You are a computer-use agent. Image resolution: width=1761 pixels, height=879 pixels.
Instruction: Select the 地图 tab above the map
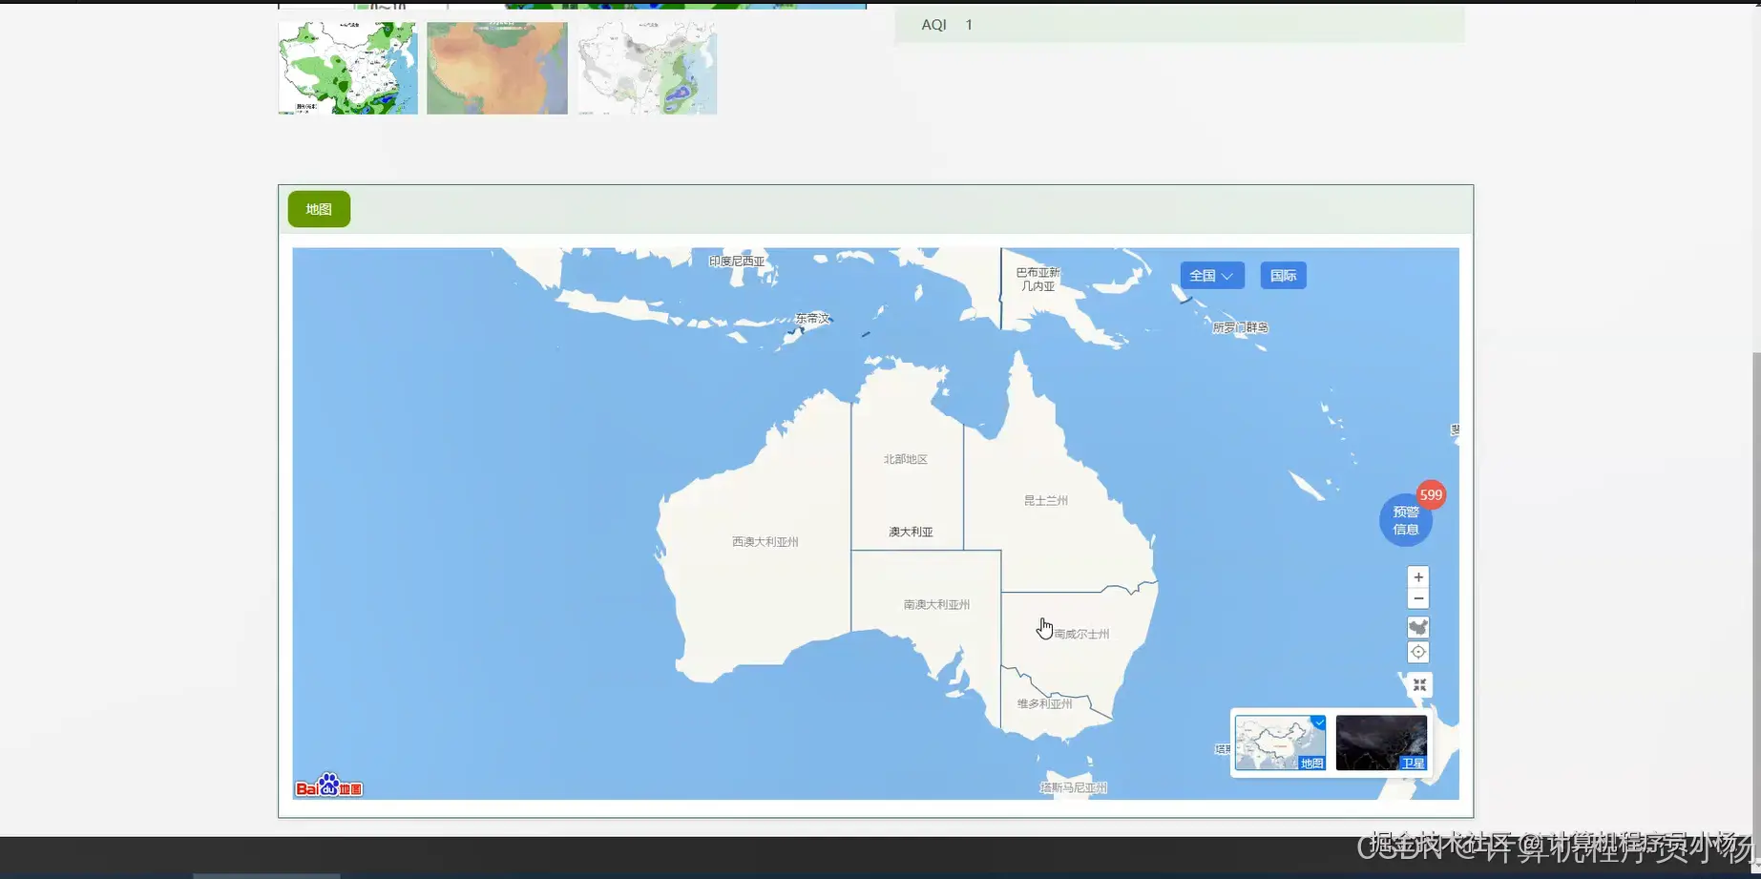(319, 209)
